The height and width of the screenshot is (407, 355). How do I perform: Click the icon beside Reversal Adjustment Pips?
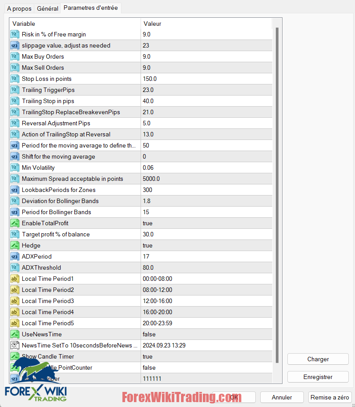point(15,123)
